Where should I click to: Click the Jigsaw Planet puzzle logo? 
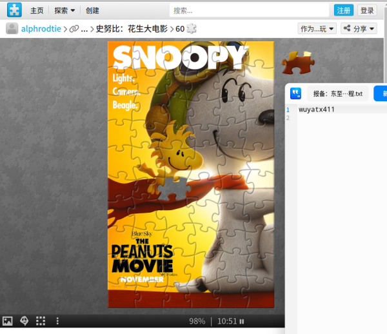(14, 10)
